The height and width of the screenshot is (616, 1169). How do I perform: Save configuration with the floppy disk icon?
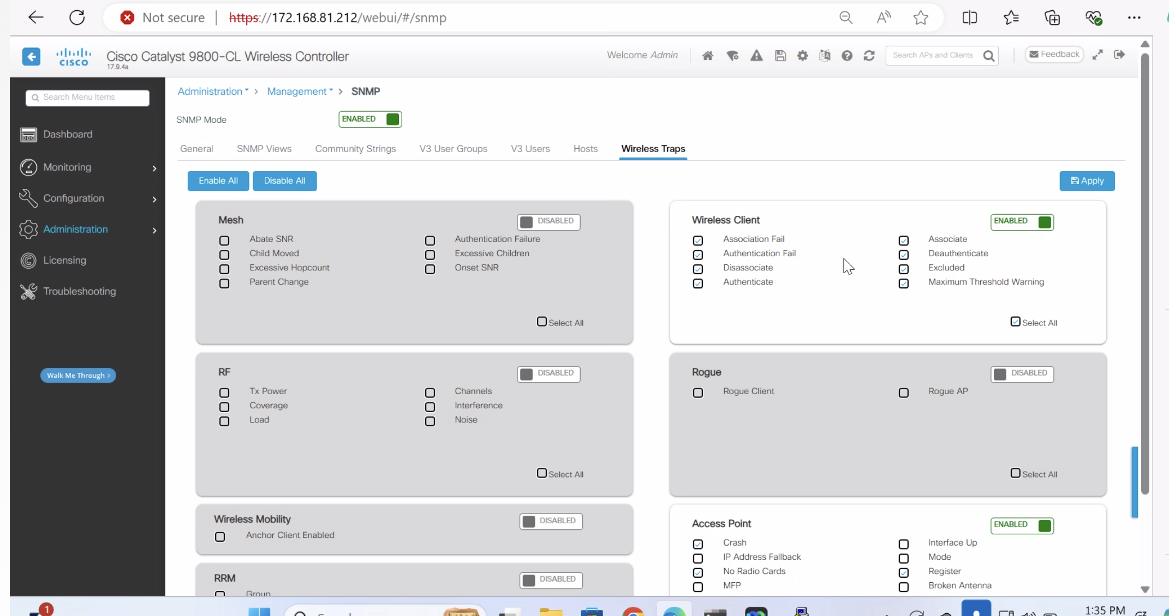point(780,56)
